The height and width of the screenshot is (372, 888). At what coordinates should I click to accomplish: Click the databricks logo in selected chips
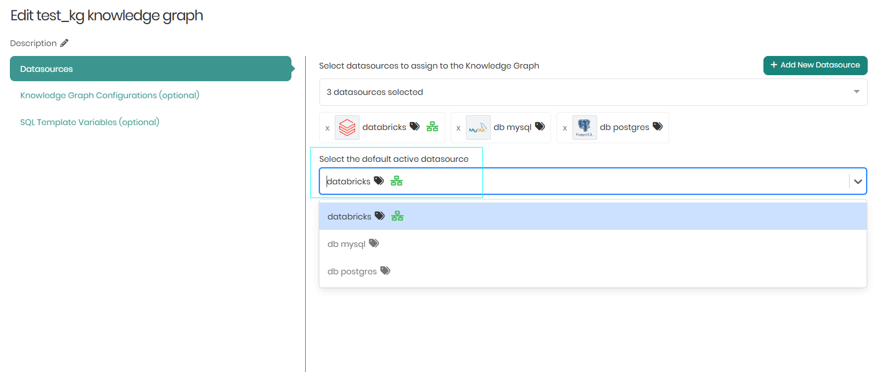pos(347,127)
